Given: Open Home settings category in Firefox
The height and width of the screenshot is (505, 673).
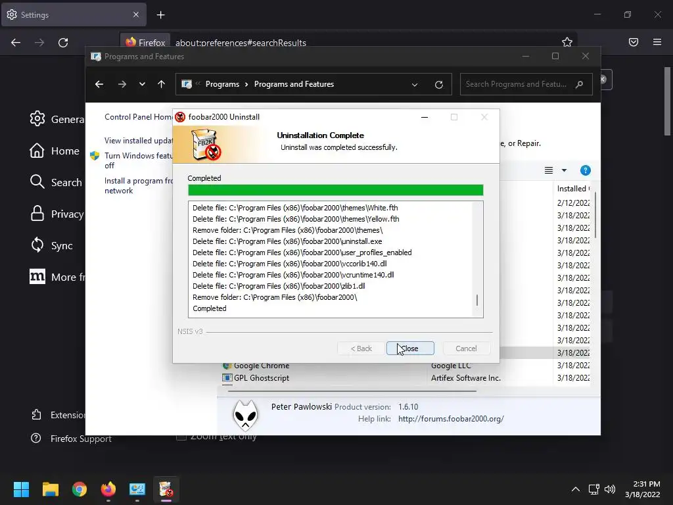Looking at the screenshot, I should pyautogui.click(x=55, y=151).
